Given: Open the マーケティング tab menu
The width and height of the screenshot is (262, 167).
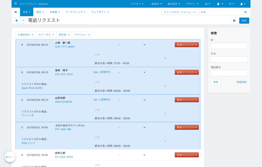Looking at the screenshot, I should [x=75, y=12].
